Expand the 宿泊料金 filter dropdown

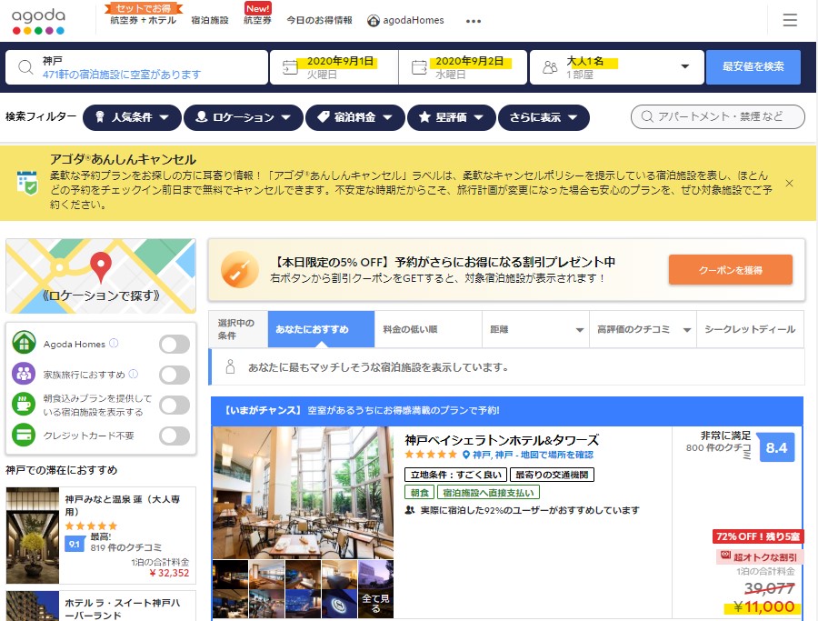[354, 117]
